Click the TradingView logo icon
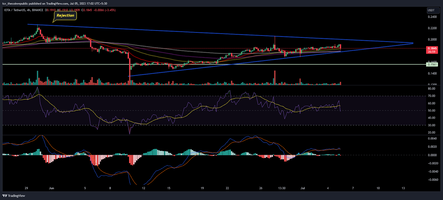Viewport: 443px width, 200px height. click(x=5, y=196)
